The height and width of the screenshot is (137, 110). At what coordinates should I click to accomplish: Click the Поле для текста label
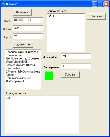click(x=15, y=93)
